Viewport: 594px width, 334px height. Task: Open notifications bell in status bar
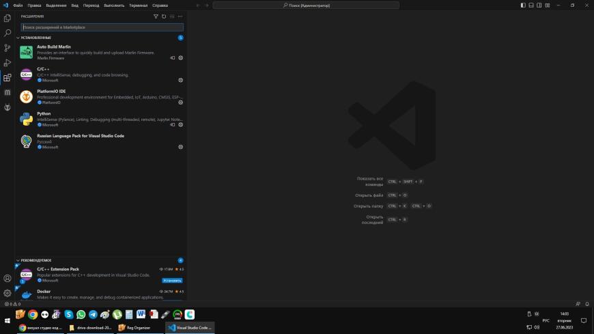[586, 304]
